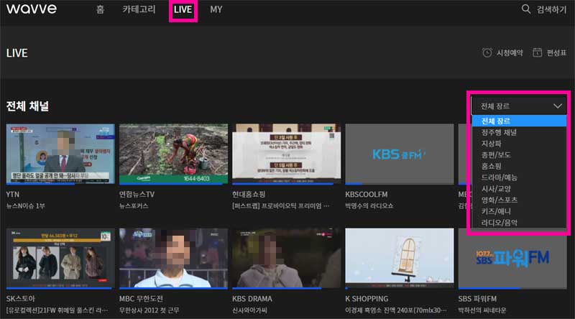Open the SK스토아 channel thumbnail
575x319 pixels.
[60, 258]
